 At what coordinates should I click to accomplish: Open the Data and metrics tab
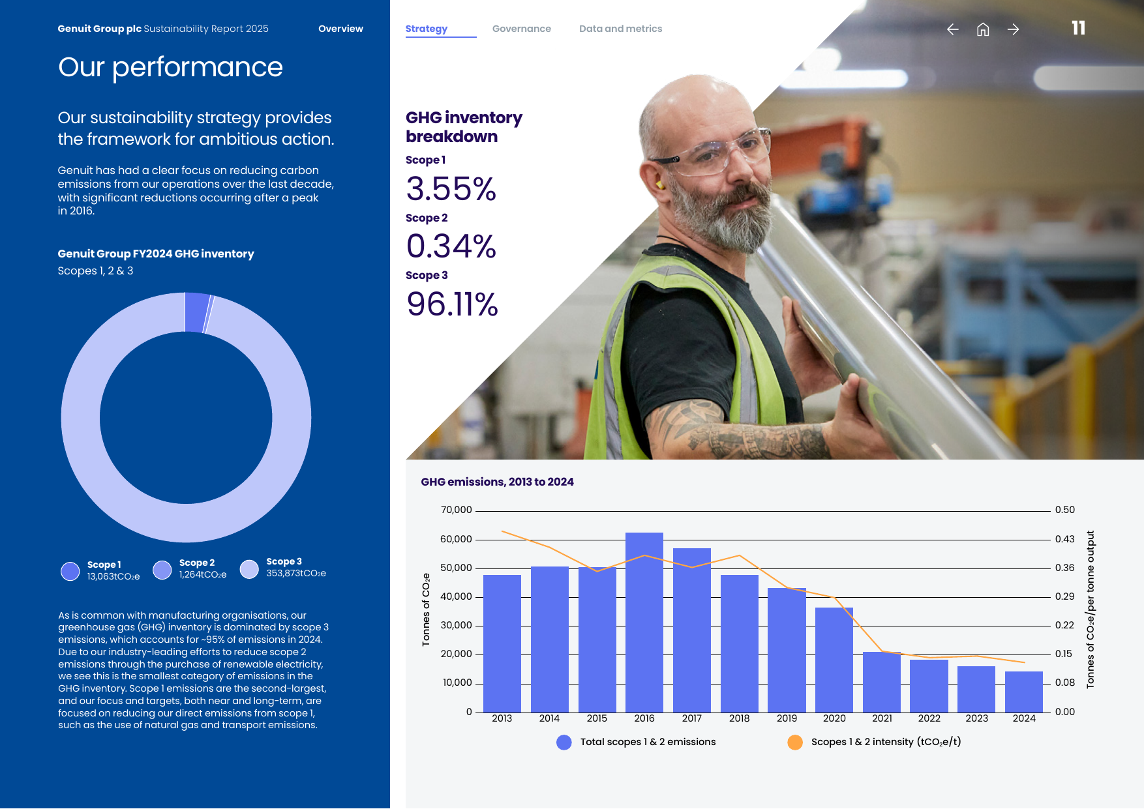pyautogui.click(x=620, y=29)
